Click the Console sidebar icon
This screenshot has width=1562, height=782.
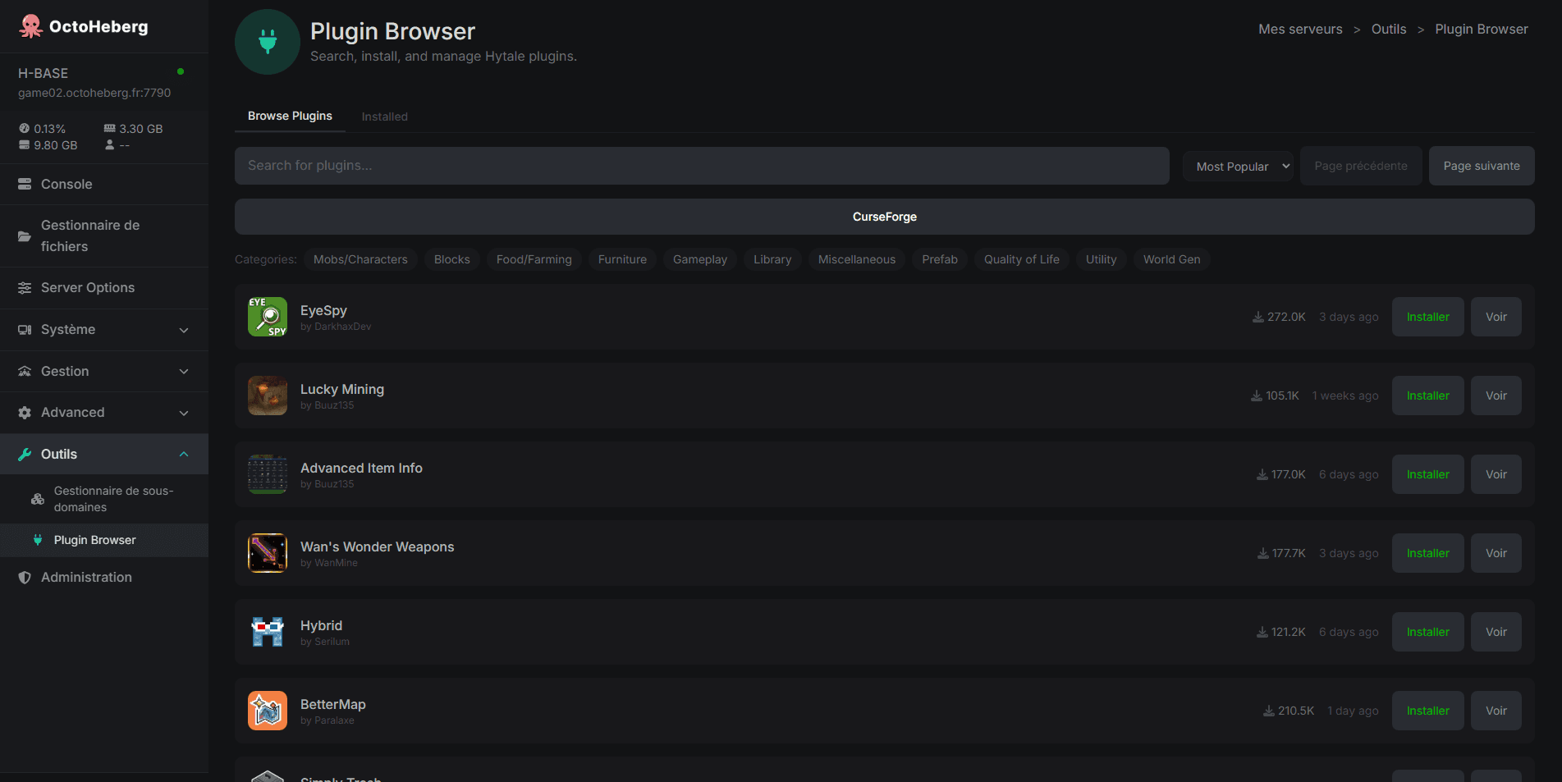(25, 185)
